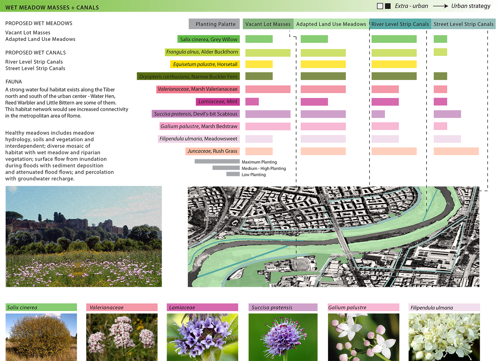Click 'Street Level Strip Canals' in the left text list
This screenshot has width=503, height=361.
(x=35, y=68)
